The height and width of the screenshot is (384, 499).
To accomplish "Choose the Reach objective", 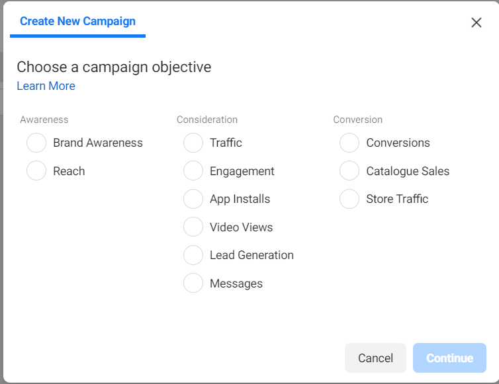I will [36, 171].
